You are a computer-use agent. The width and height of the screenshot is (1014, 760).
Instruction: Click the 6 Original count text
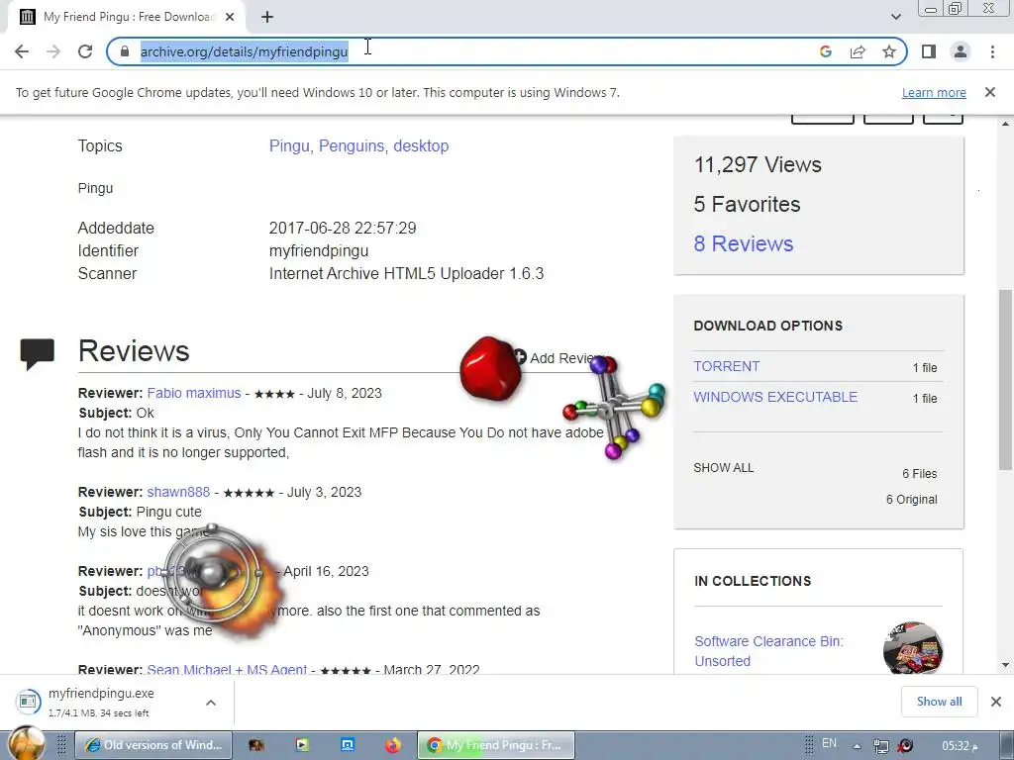[911, 500]
